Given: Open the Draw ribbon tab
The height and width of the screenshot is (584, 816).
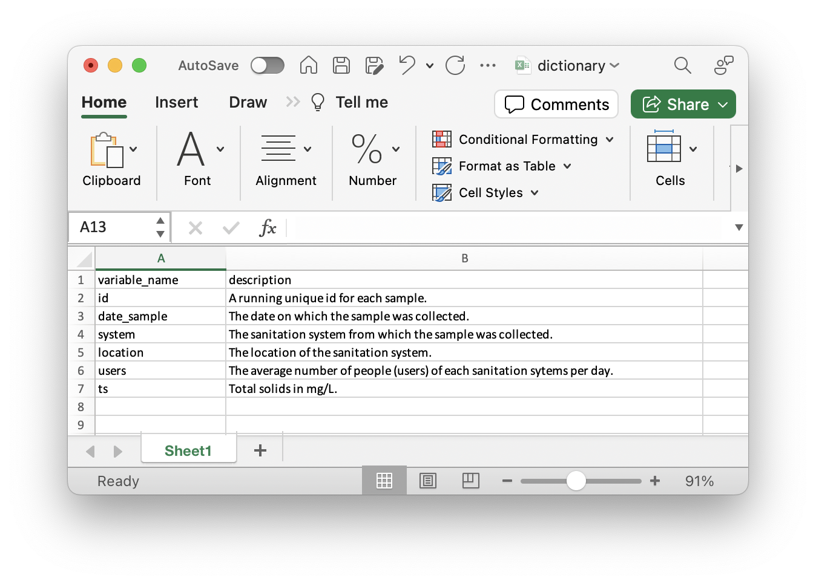Looking at the screenshot, I should click(x=248, y=102).
